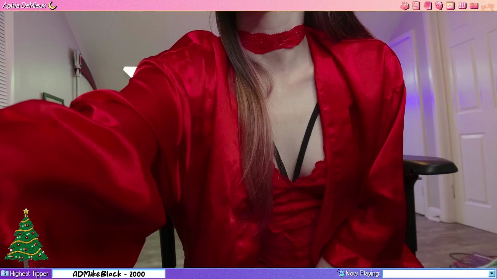
Task: Click the Aphia DeMieux title text
Action: coord(24,5)
